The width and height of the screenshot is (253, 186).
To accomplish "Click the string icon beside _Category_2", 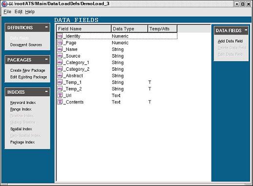I will (x=60, y=69).
